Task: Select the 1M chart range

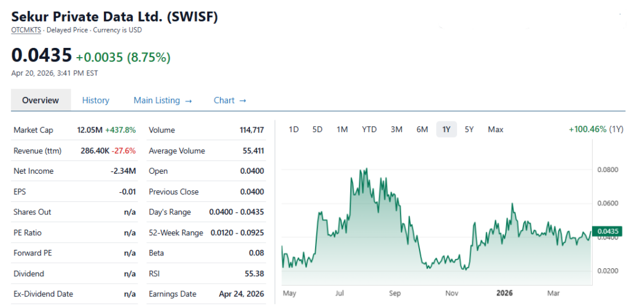Action: tap(342, 130)
